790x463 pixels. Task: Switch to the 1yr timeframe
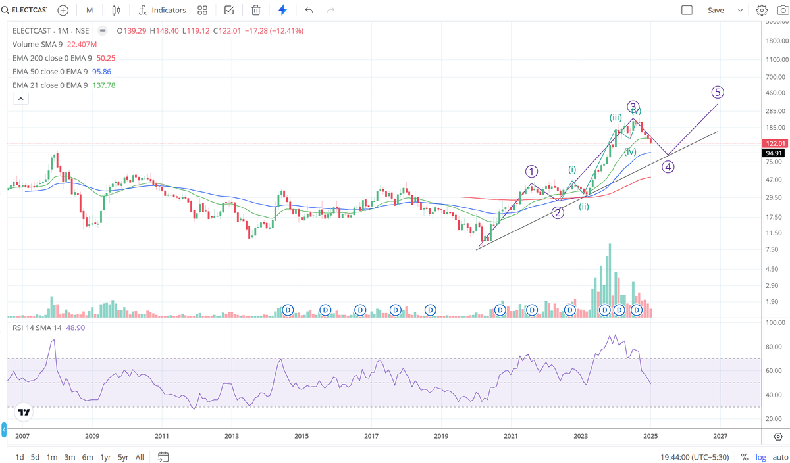coord(105,457)
